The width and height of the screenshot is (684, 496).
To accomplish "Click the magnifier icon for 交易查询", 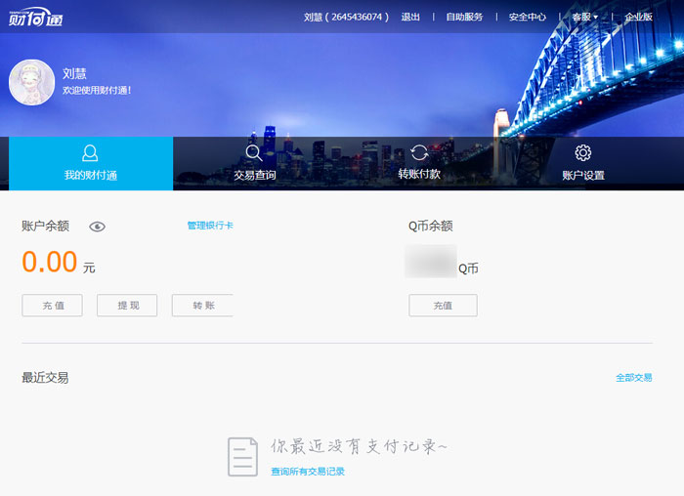I will tap(254, 153).
